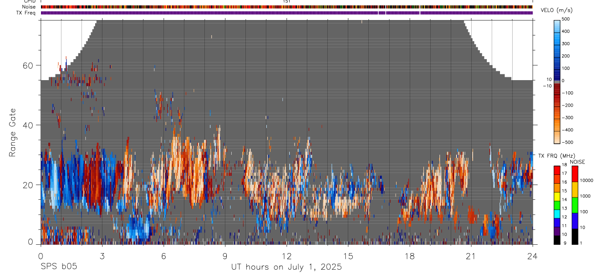Image resolution: width=599 pixels, height=277 pixels.
Task: Select the red top swatch of NOISE legend
Action: 575,174
